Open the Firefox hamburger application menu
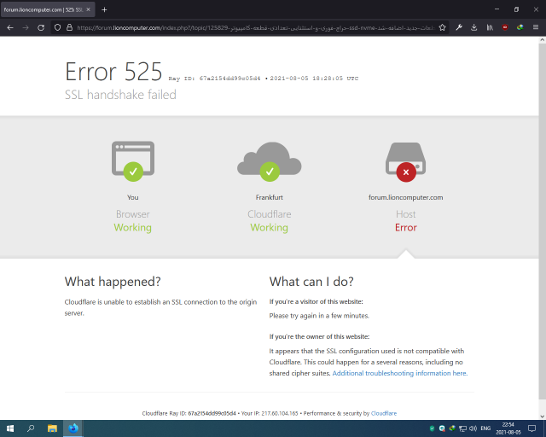546x437 pixels. pos(536,27)
